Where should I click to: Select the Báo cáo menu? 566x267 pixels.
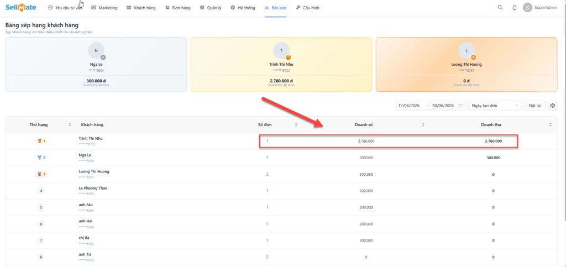pyautogui.click(x=276, y=8)
